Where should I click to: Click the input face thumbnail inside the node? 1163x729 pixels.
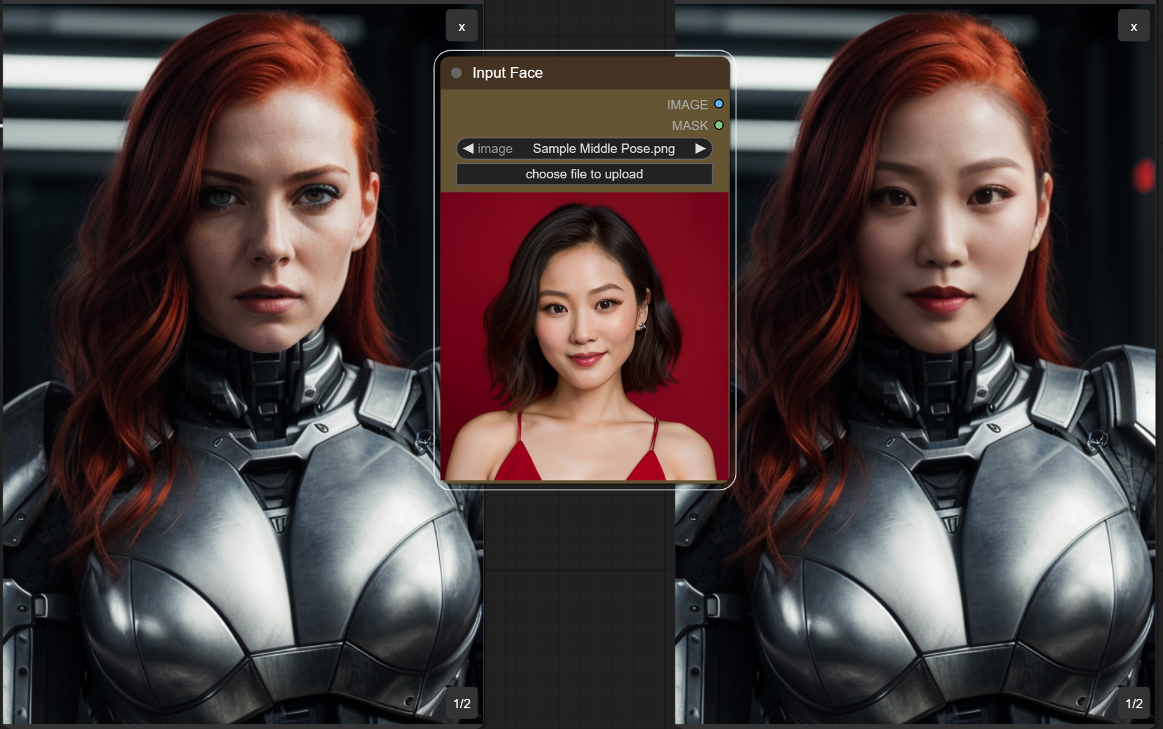pyautogui.click(x=584, y=337)
